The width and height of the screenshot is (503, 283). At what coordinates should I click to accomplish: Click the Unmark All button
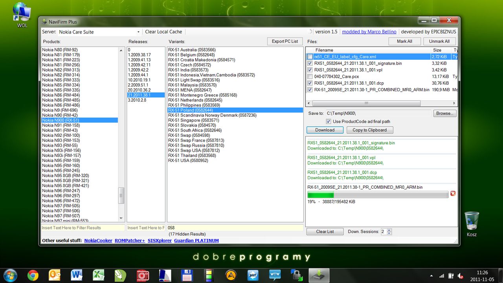tap(439, 41)
